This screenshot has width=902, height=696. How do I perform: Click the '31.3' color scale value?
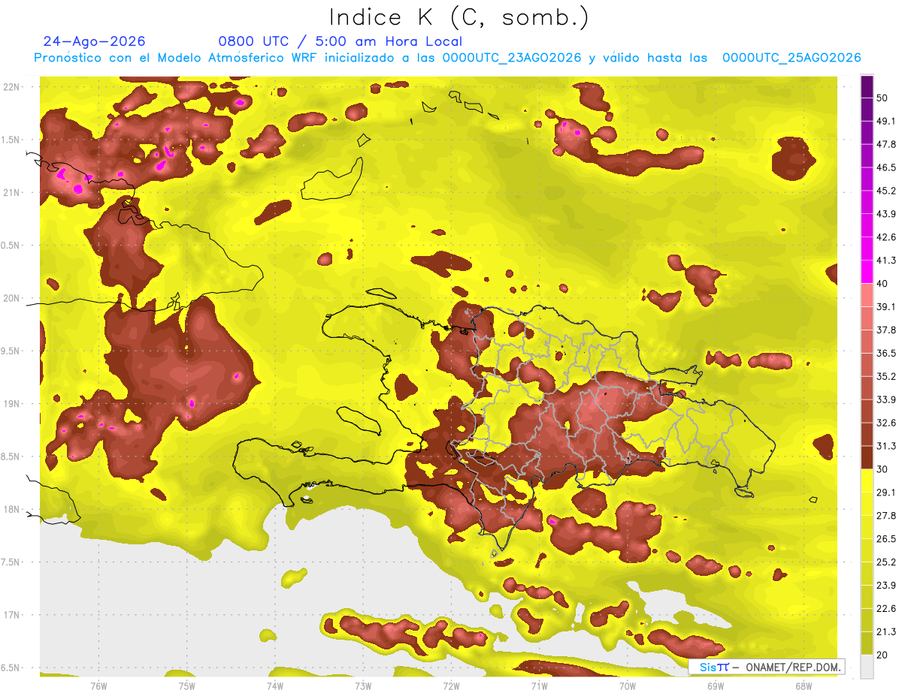click(886, 446)
